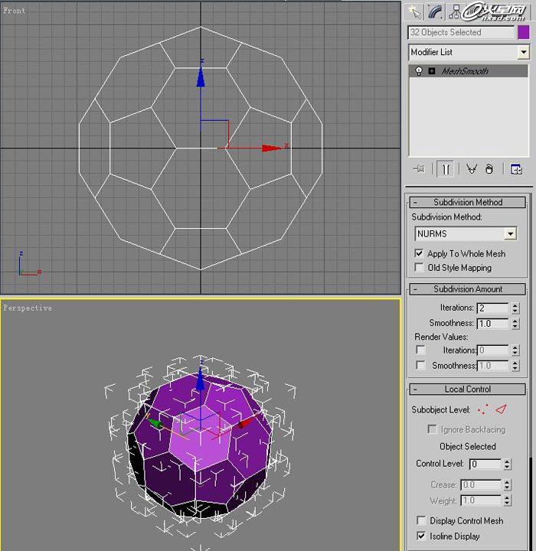Switch to the Modify panel tab
Viewport: 536px width, 551px height.
point(436,11)
